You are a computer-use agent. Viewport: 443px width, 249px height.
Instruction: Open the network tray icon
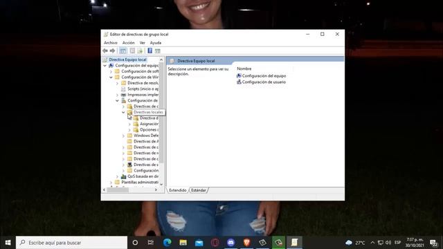381,243
